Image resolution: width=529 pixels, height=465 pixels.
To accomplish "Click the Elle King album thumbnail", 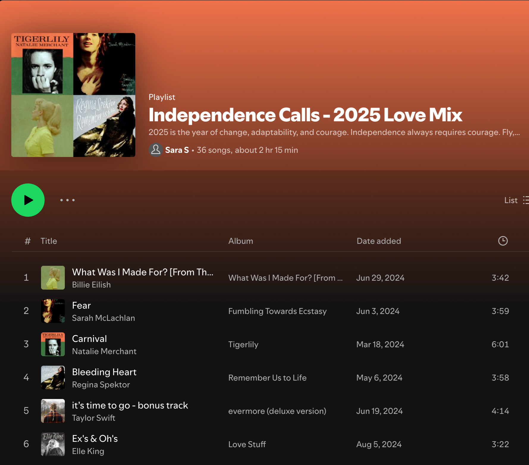I will [x=53, y=444].
